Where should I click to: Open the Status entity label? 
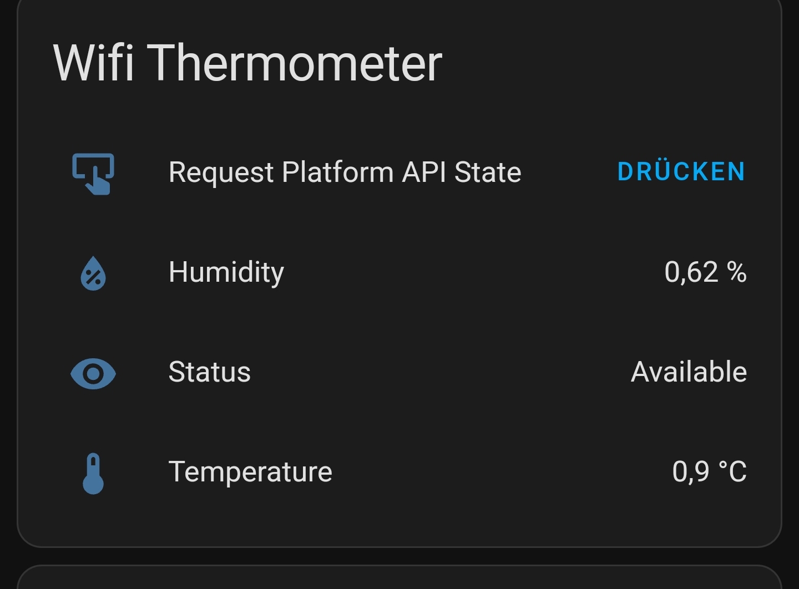click(x=210, y=372)
